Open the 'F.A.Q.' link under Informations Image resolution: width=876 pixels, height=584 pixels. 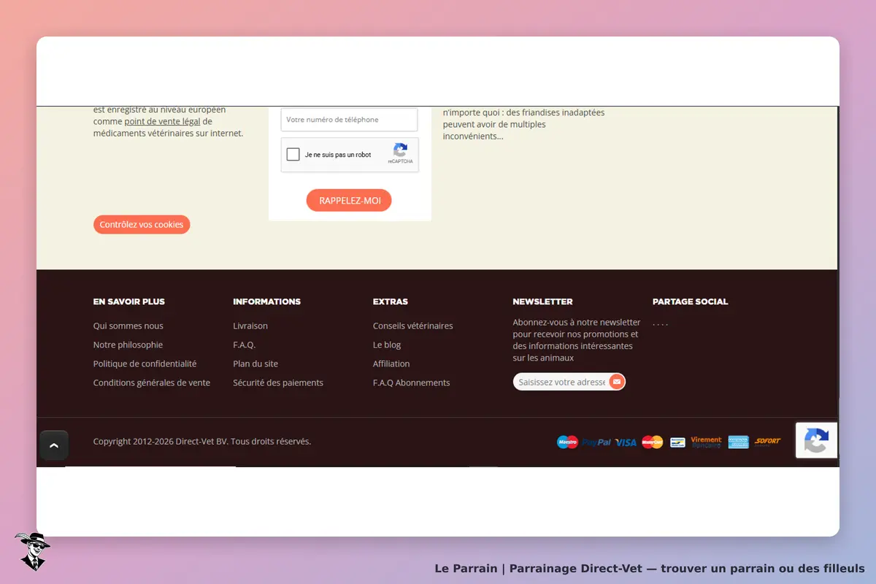pos(245,345)
